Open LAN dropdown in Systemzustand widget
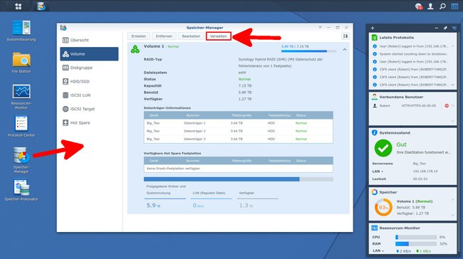Screen dimensions: 463x259 378,171
